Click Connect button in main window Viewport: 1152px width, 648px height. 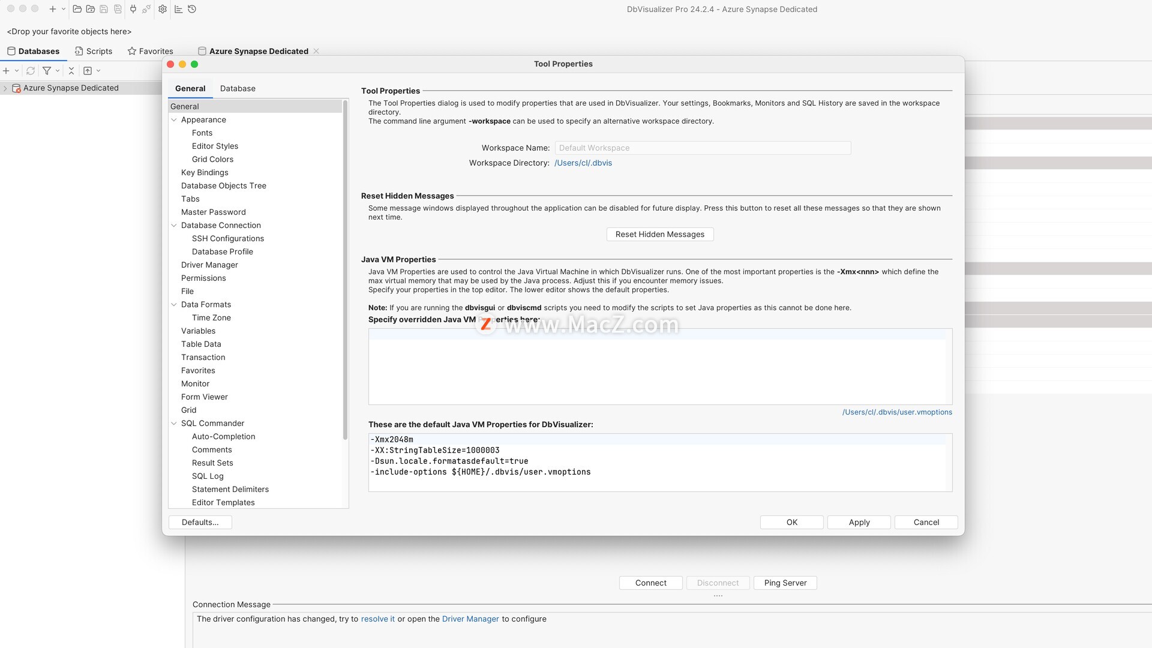(x=651, y=583)
